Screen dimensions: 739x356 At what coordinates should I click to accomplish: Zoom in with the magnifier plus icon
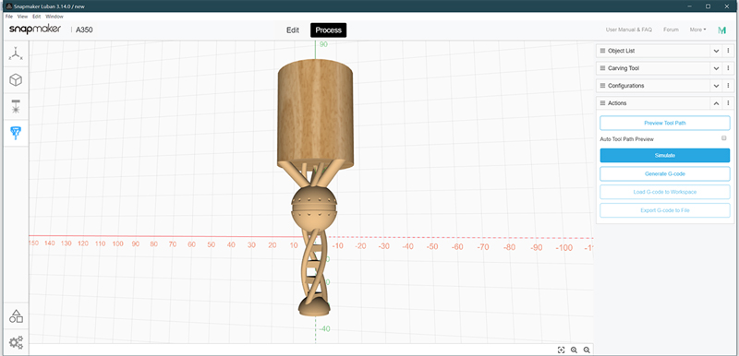click(x=574, y=350)
